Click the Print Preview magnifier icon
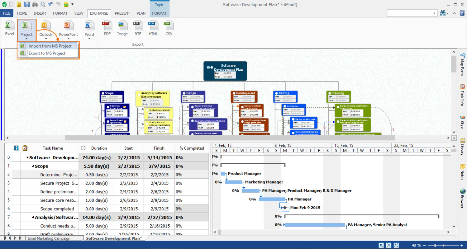Image resolution: width=467 pixels, height=249 pixels. (43, 4)
